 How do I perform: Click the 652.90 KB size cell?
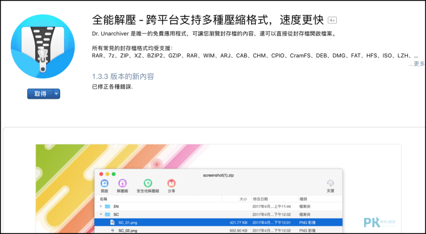239,231
